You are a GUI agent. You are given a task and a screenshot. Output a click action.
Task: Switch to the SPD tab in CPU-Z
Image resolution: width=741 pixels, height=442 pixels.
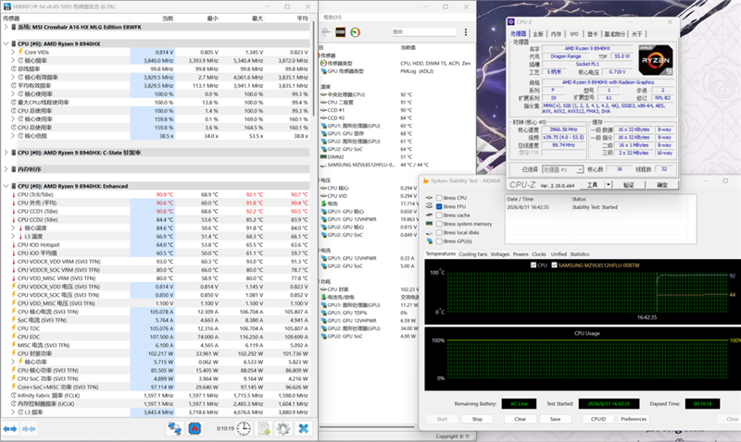pyautogui.click(x=573, y=34)
